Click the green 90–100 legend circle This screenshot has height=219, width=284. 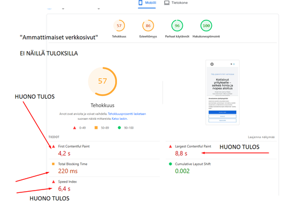click(x=119, y=128)
